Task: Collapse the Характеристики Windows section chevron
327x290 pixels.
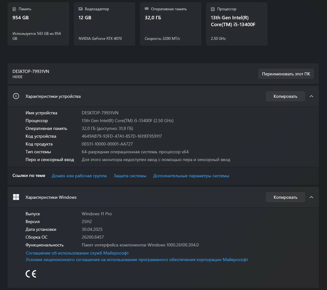Action: 311,197
